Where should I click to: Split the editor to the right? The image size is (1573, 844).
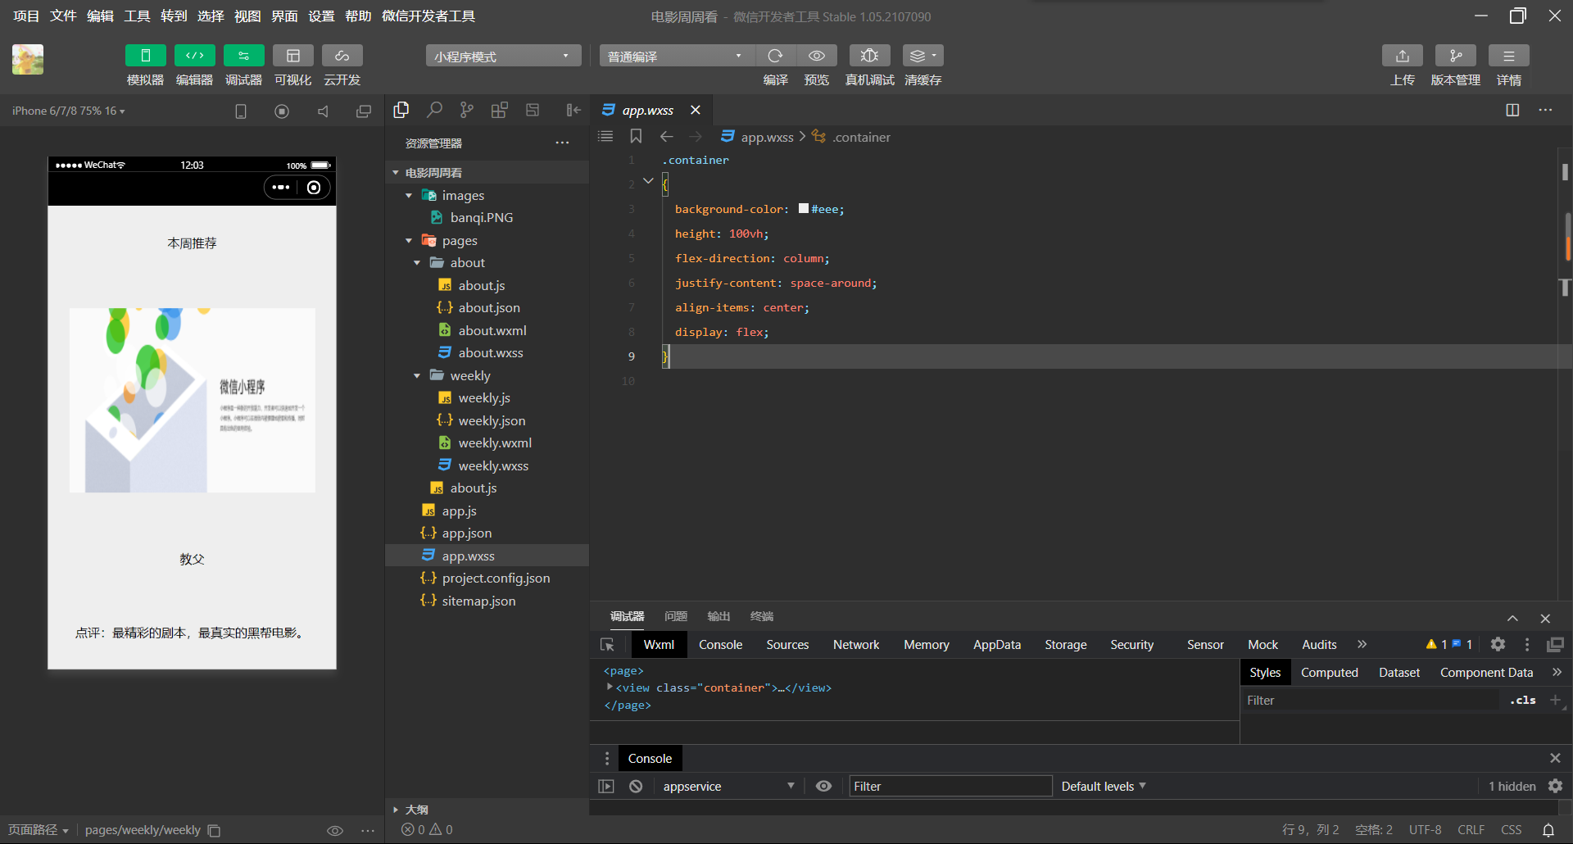(1512, 110)
